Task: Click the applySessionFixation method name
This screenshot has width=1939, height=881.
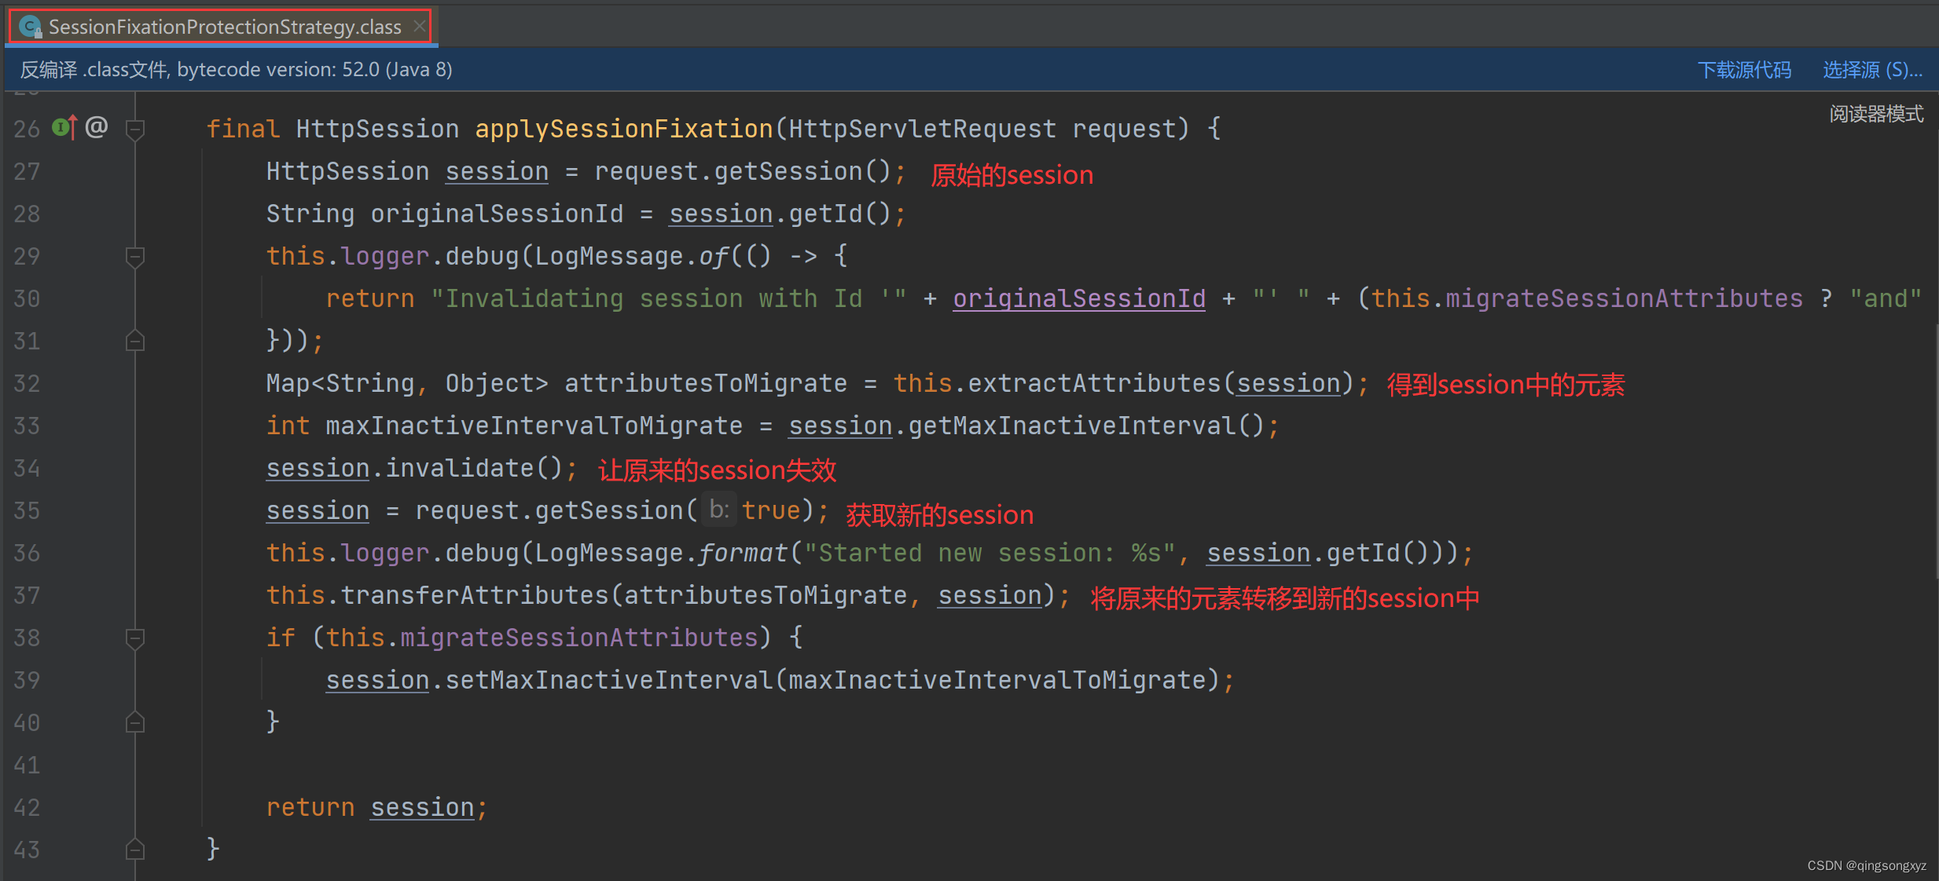Action: tap(624, 129)
